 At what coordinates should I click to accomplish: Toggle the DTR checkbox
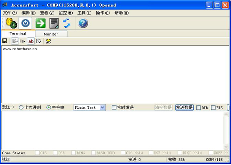click(199, 108)
